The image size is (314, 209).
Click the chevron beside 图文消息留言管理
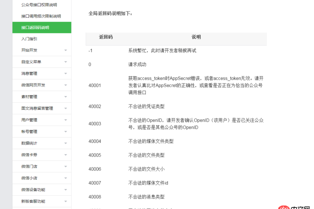coord(66,108)
